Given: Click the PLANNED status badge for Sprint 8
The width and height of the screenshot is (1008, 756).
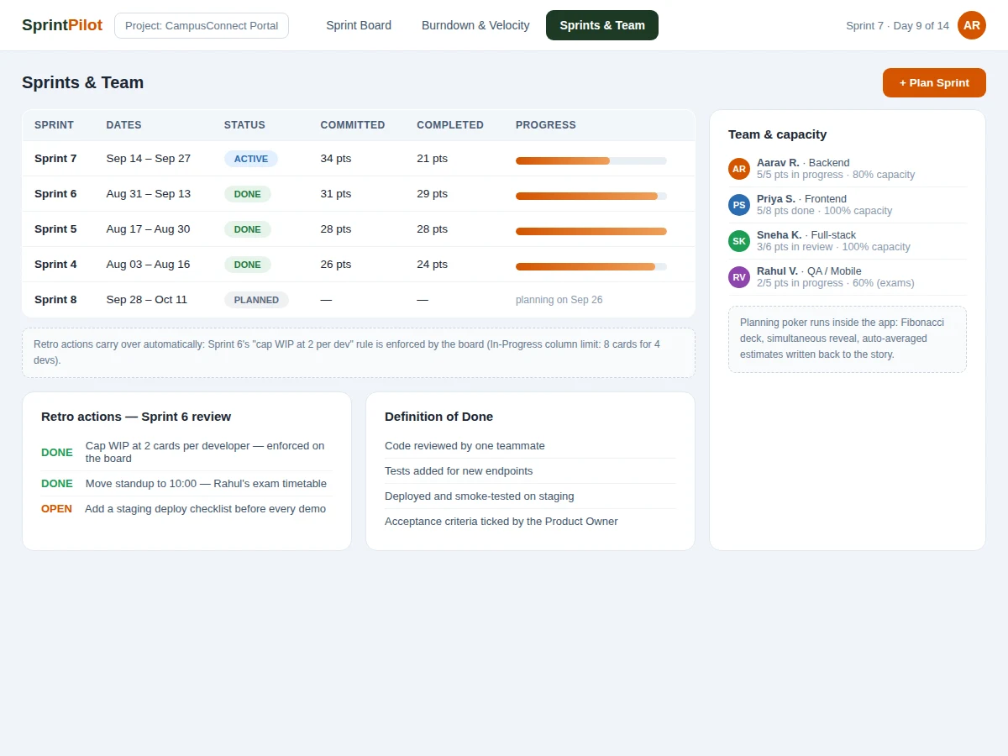Looking at the screenshot, I should click(x=256, y=300).
